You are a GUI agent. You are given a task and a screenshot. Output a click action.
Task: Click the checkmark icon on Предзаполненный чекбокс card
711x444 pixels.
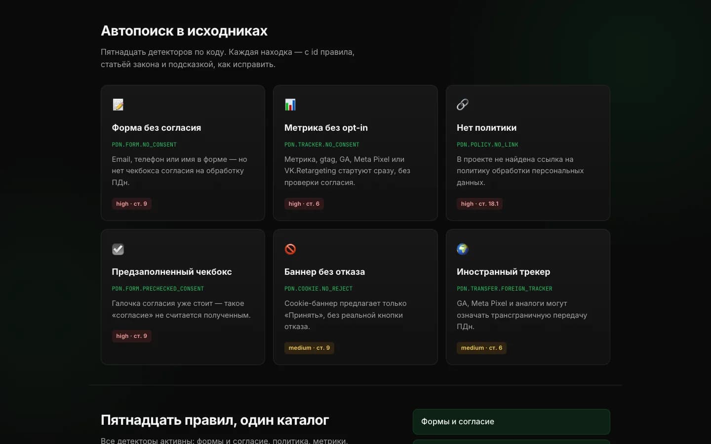click(118, 249)
